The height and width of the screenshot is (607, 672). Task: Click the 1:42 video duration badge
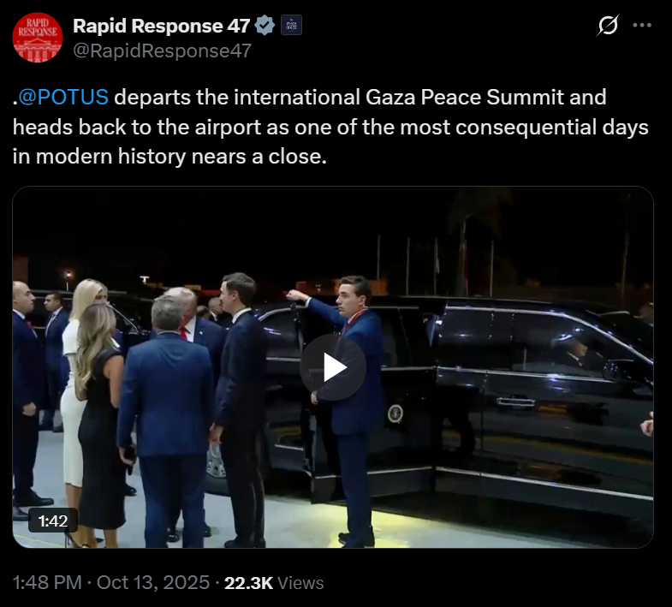[x=53, y=521]
